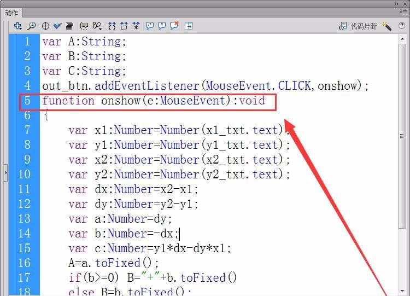Collapse the selected code block
This screenshot has height=296, width=410.
click(124, 26)
